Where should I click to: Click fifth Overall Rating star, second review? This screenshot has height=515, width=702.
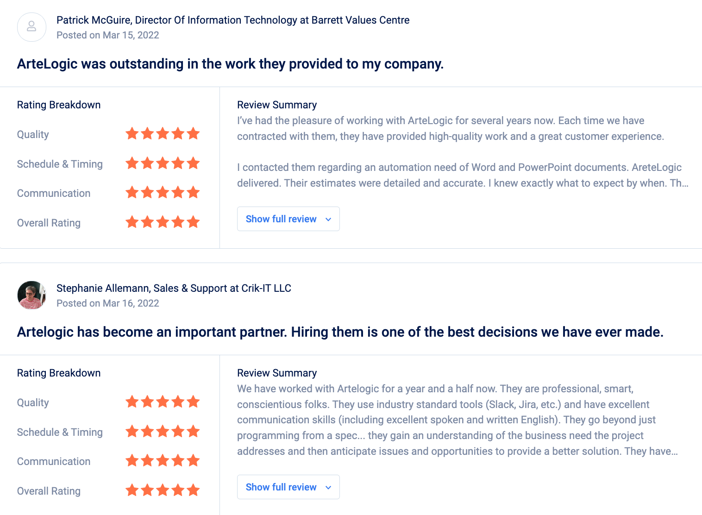[x=193, y=490]
